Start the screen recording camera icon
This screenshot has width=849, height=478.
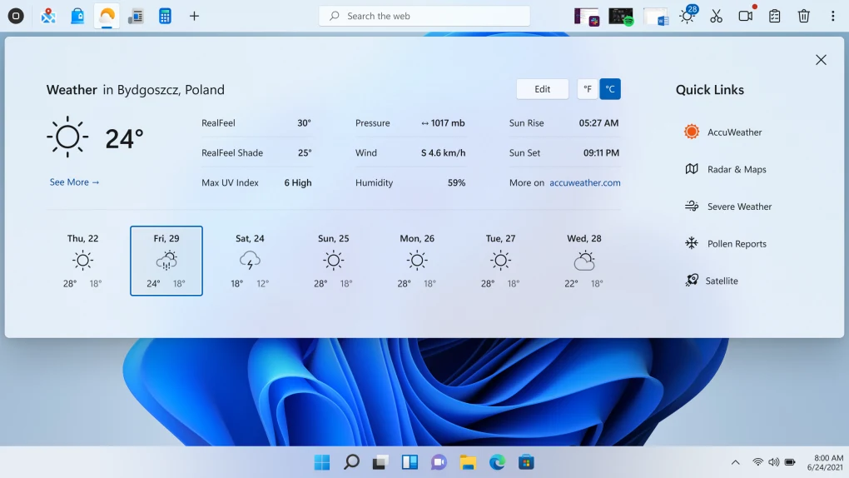click(x=746, y=15)
